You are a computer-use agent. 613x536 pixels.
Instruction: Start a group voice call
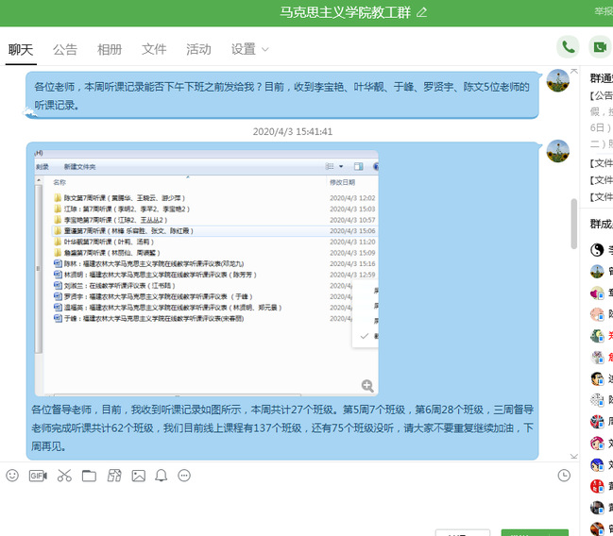coord(568,46)
